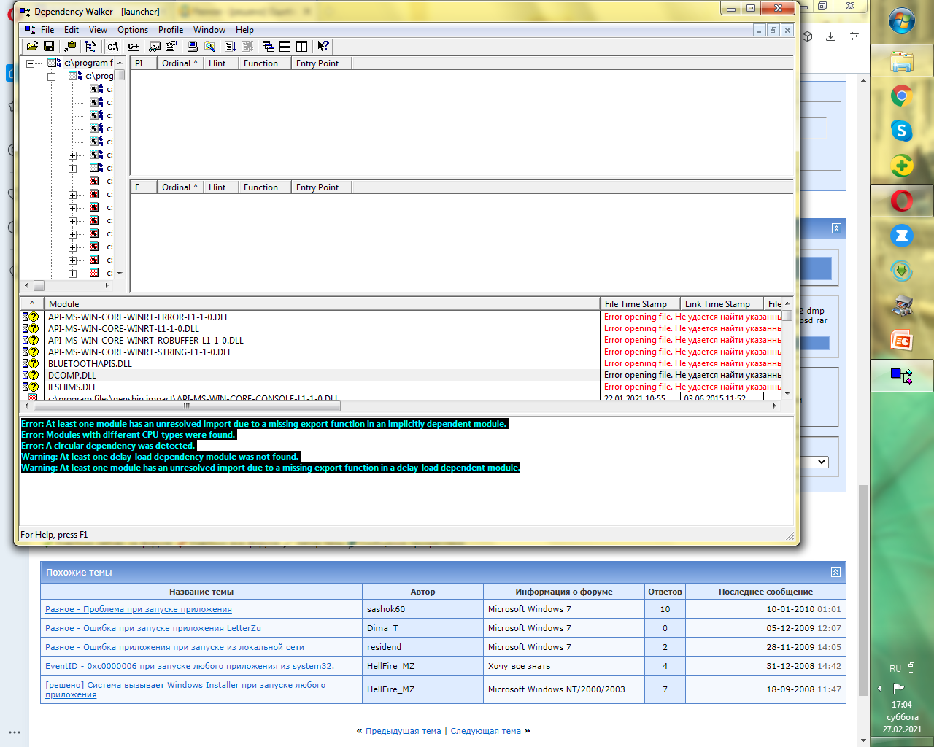The height and width of the screenshot is (747, 934).
Task: Click the Open file toolbar icon
Action: click(x=32, y=46)
